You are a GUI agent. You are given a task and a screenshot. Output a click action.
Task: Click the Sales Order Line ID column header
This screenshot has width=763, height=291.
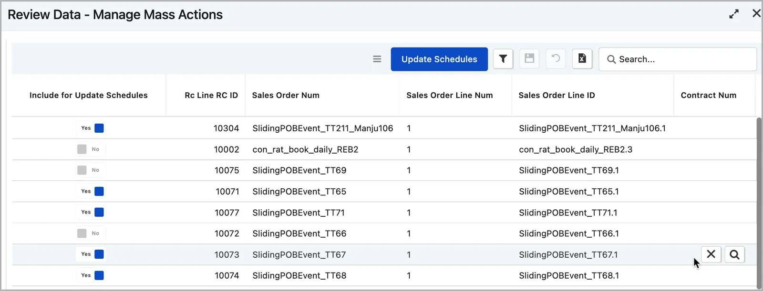[x=557, y=95]
